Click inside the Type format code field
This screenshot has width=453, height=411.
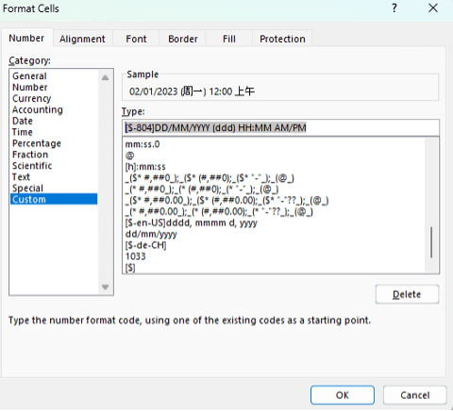(x=280, y=127)
